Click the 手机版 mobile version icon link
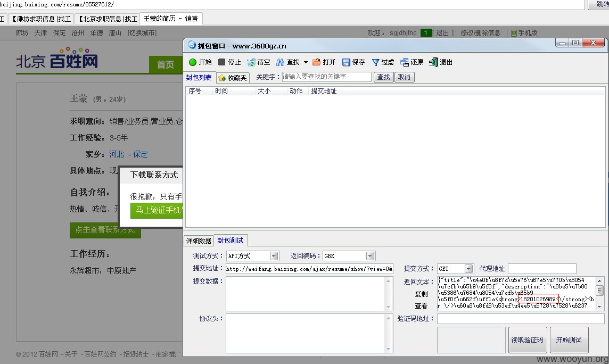Viewport: 609px width, 364px height. pos(524,33)
